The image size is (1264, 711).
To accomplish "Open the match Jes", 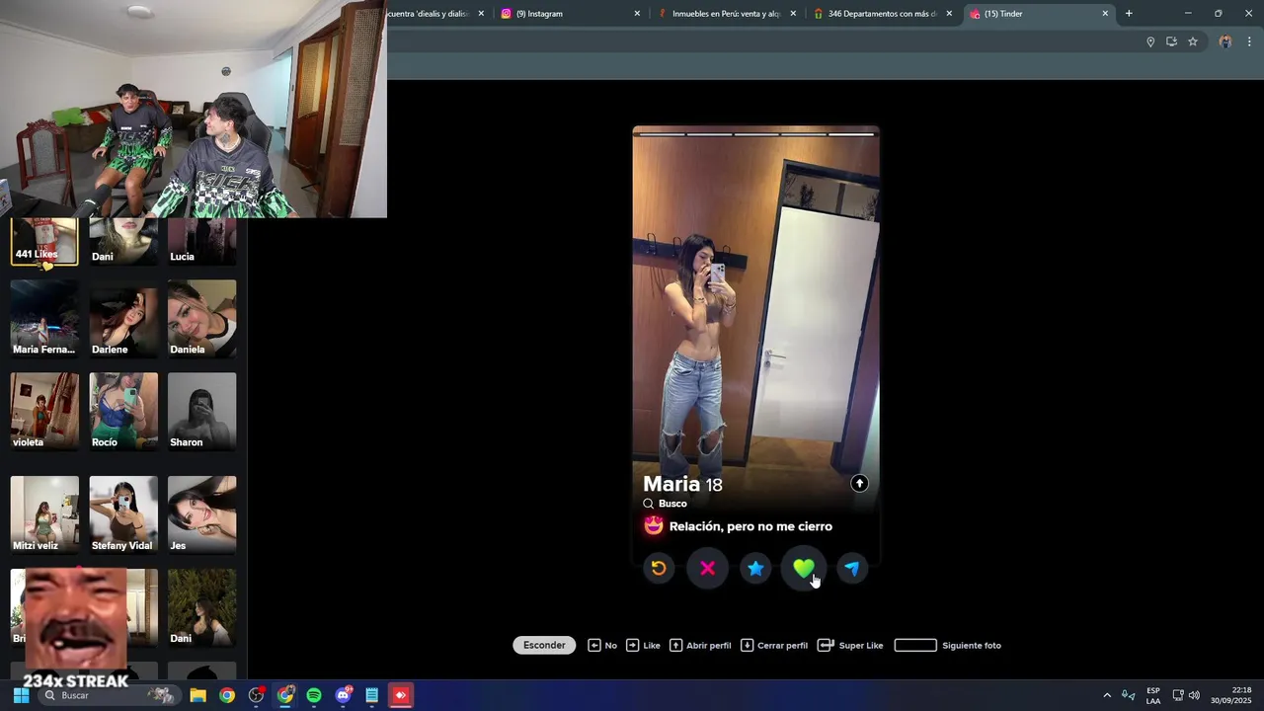I will click(x=202, y=514).
